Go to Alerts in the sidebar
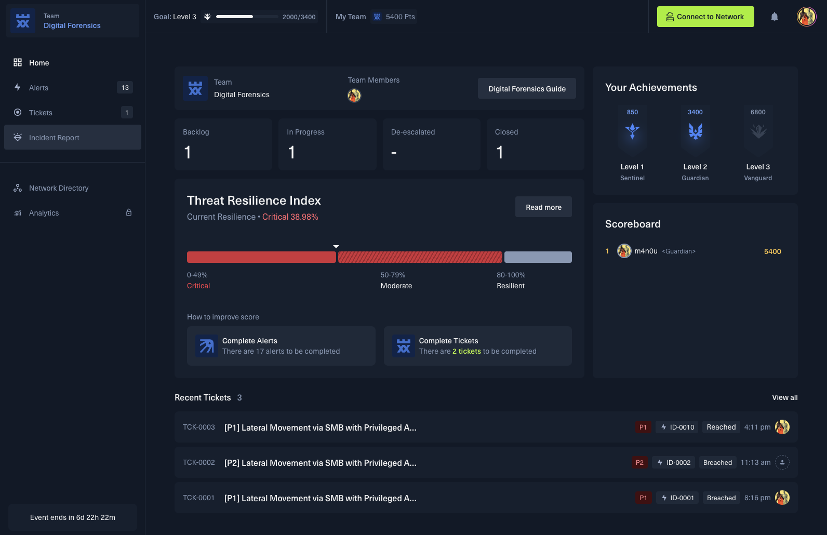Screen dimensions: 827x535 coord(39,88)
